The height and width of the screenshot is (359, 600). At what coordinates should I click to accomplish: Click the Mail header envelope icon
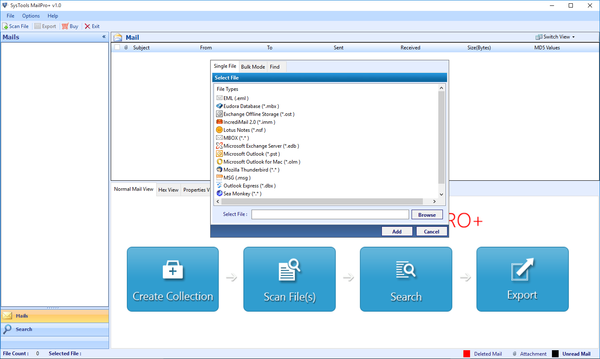(x=118, y=37)
